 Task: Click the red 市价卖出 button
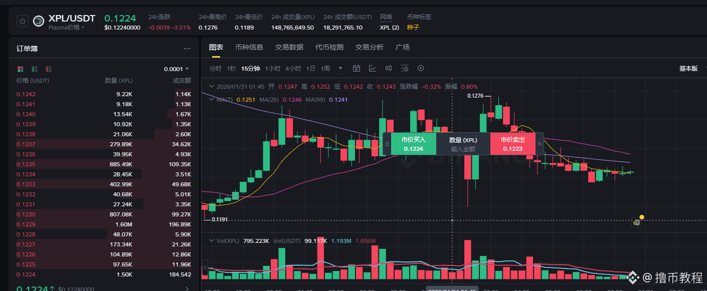[512, 144]
